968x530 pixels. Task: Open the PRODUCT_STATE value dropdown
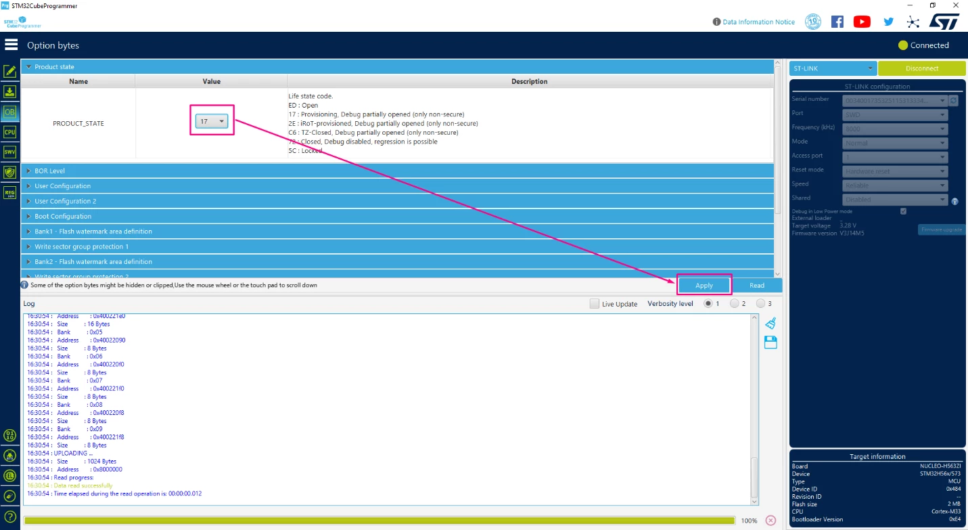pos(212,121)
